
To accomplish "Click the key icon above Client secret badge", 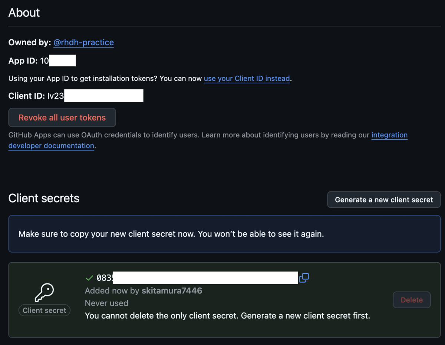I will click(44, 292).
